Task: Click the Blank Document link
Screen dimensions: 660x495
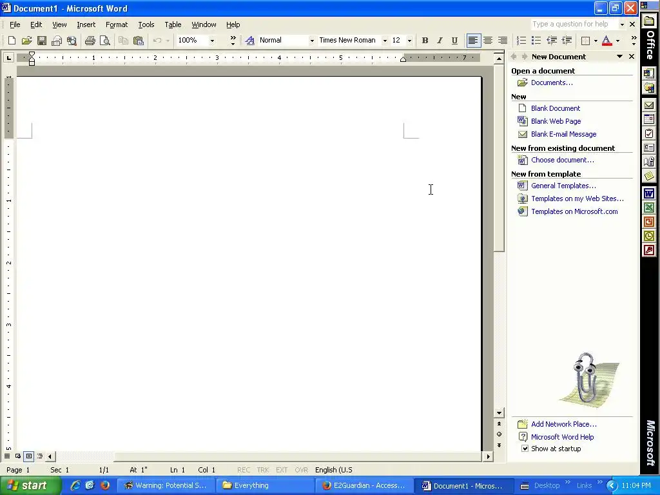Action: (556, 108)
